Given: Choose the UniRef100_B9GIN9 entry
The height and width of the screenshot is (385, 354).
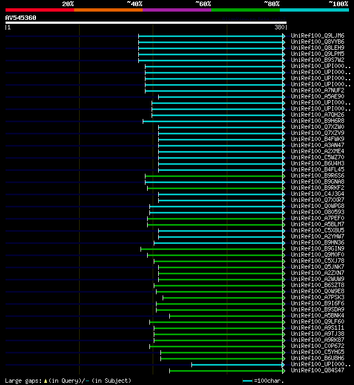Looking at the screenshot, I should tap(317, 248).
